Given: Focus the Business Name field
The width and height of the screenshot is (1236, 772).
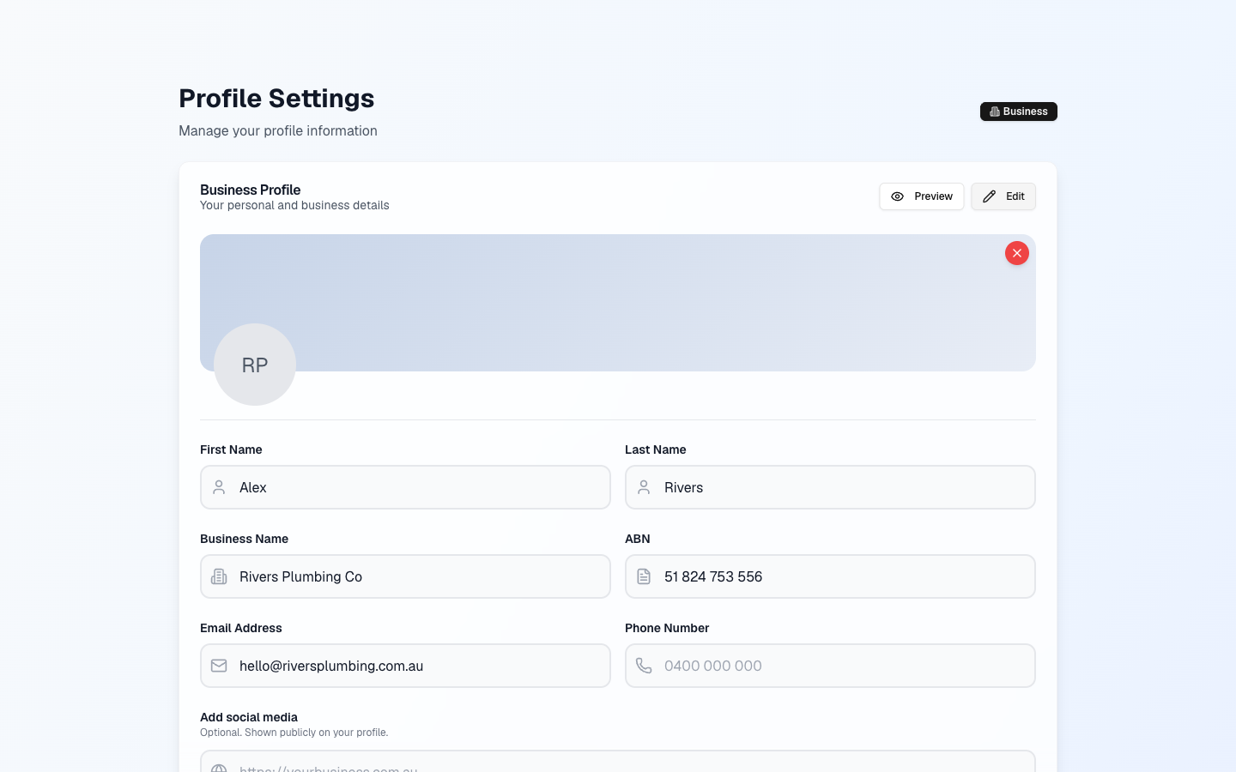Looking at the screenshot, I should point(405,576).
